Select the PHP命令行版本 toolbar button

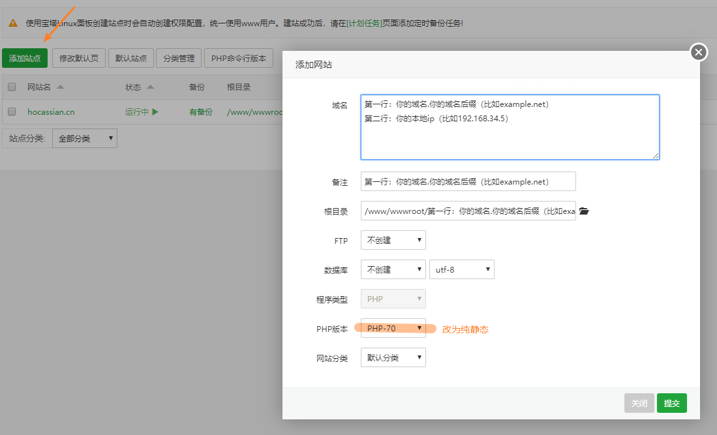tap(239, 57)
